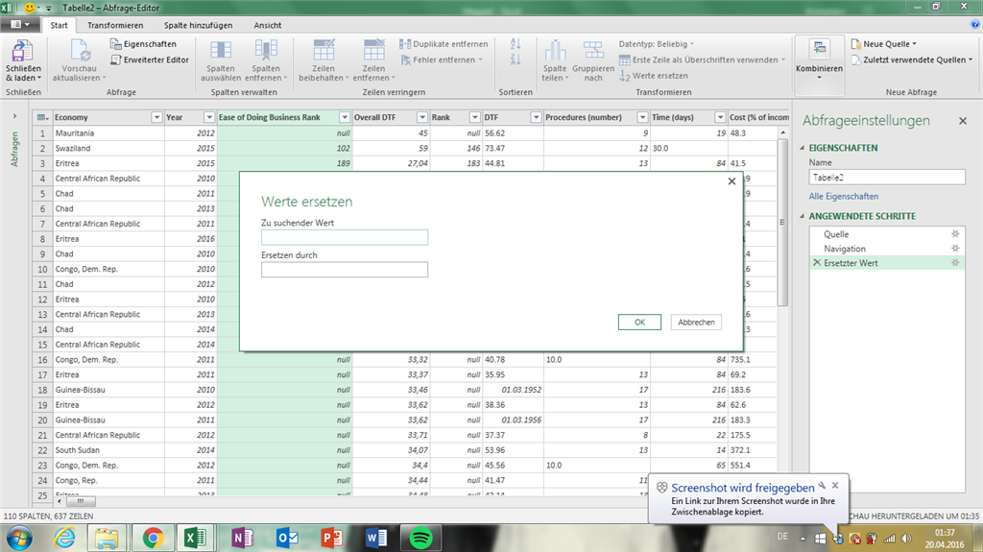Switch to the Transformieren tab
This screenshot has height=552, width=983.
coord(115,25)
